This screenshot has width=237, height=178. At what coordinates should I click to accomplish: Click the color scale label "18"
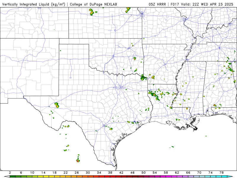click(x=55, y=173)
